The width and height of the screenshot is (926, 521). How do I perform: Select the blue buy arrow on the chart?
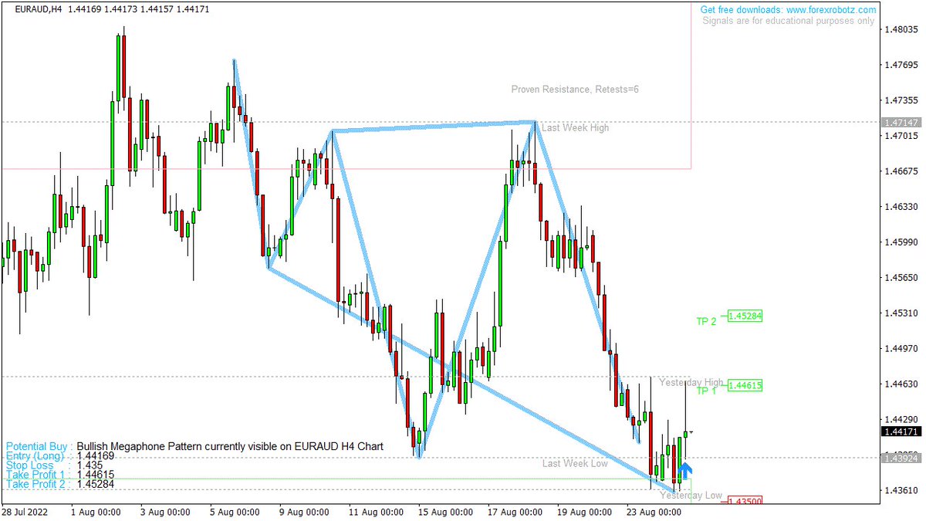(x=685, y=471)
